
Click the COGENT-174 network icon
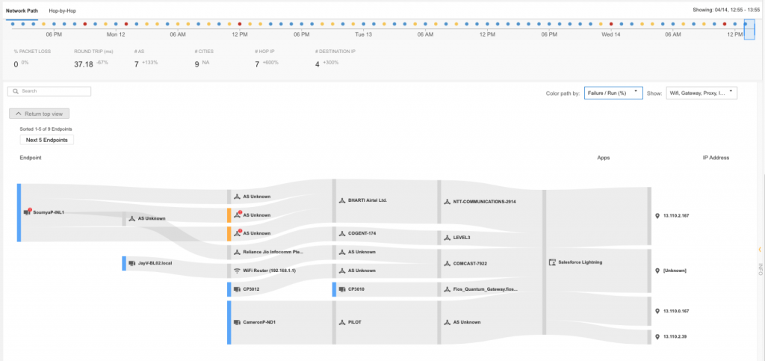click(342, 233)
